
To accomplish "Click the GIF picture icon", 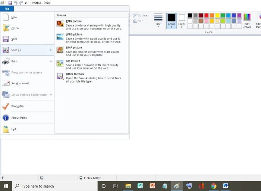I will [x=60, y=63].
